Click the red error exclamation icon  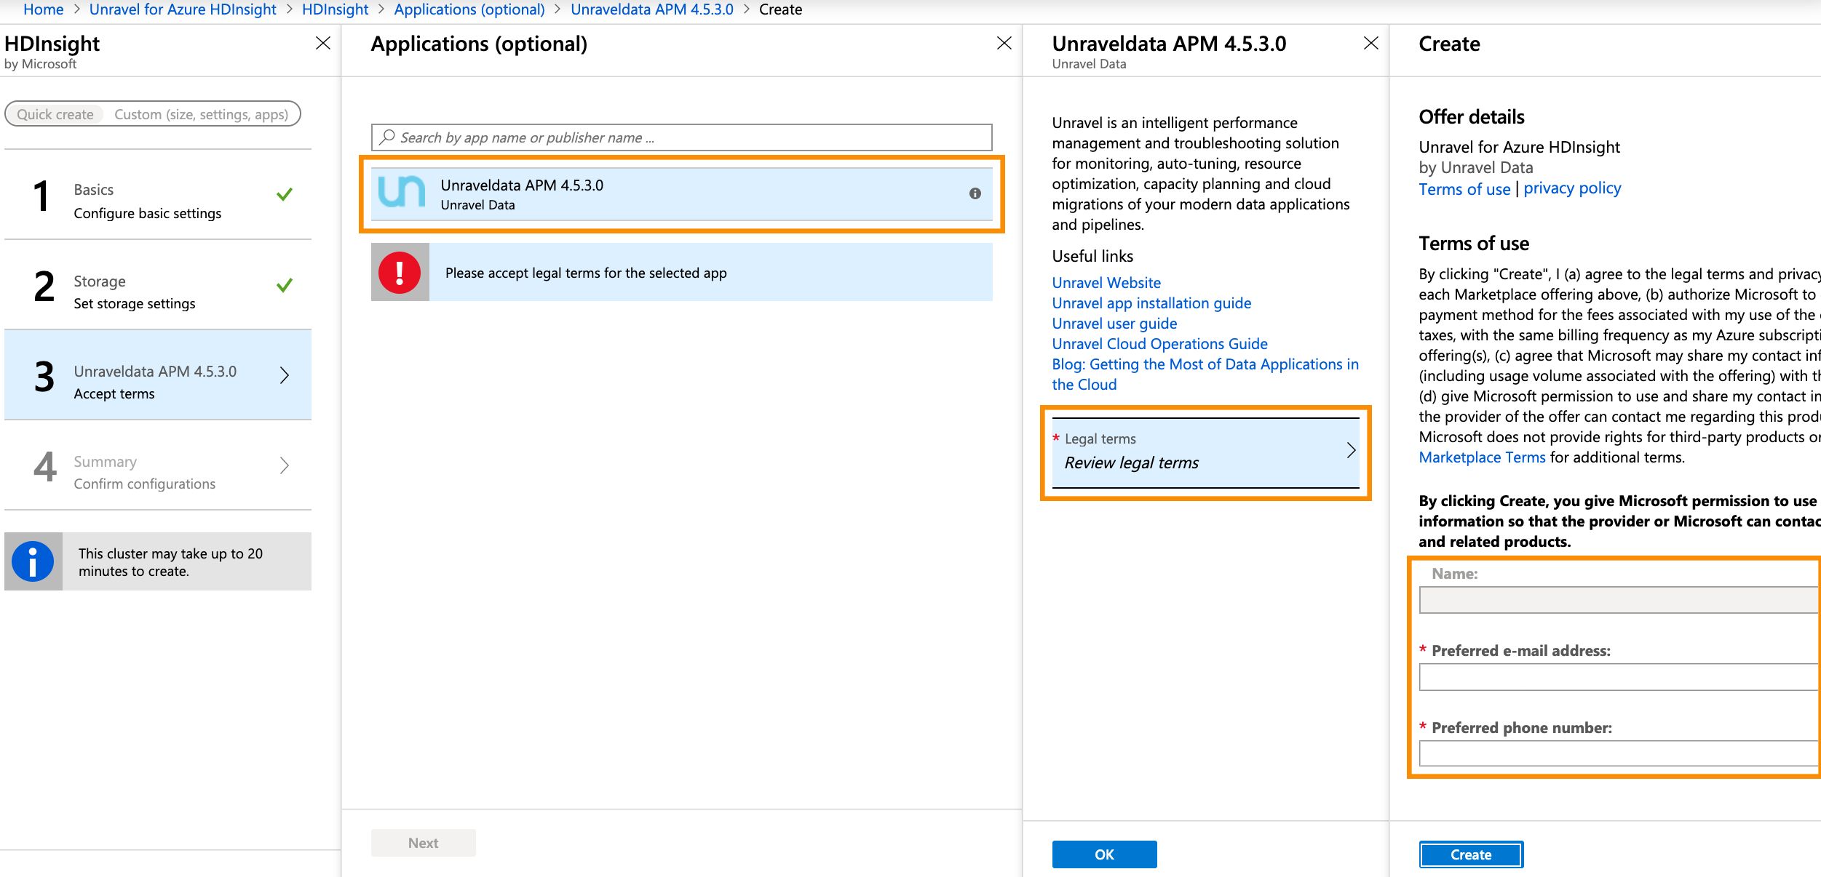click(x=400, y=273)
